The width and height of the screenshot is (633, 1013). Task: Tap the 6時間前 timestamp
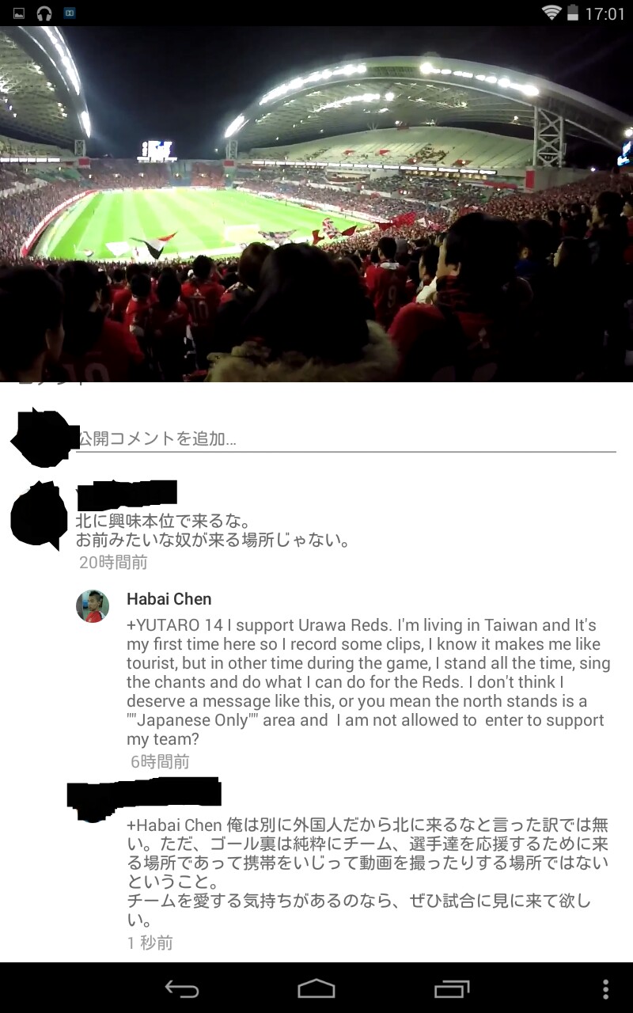click(160, 761)
